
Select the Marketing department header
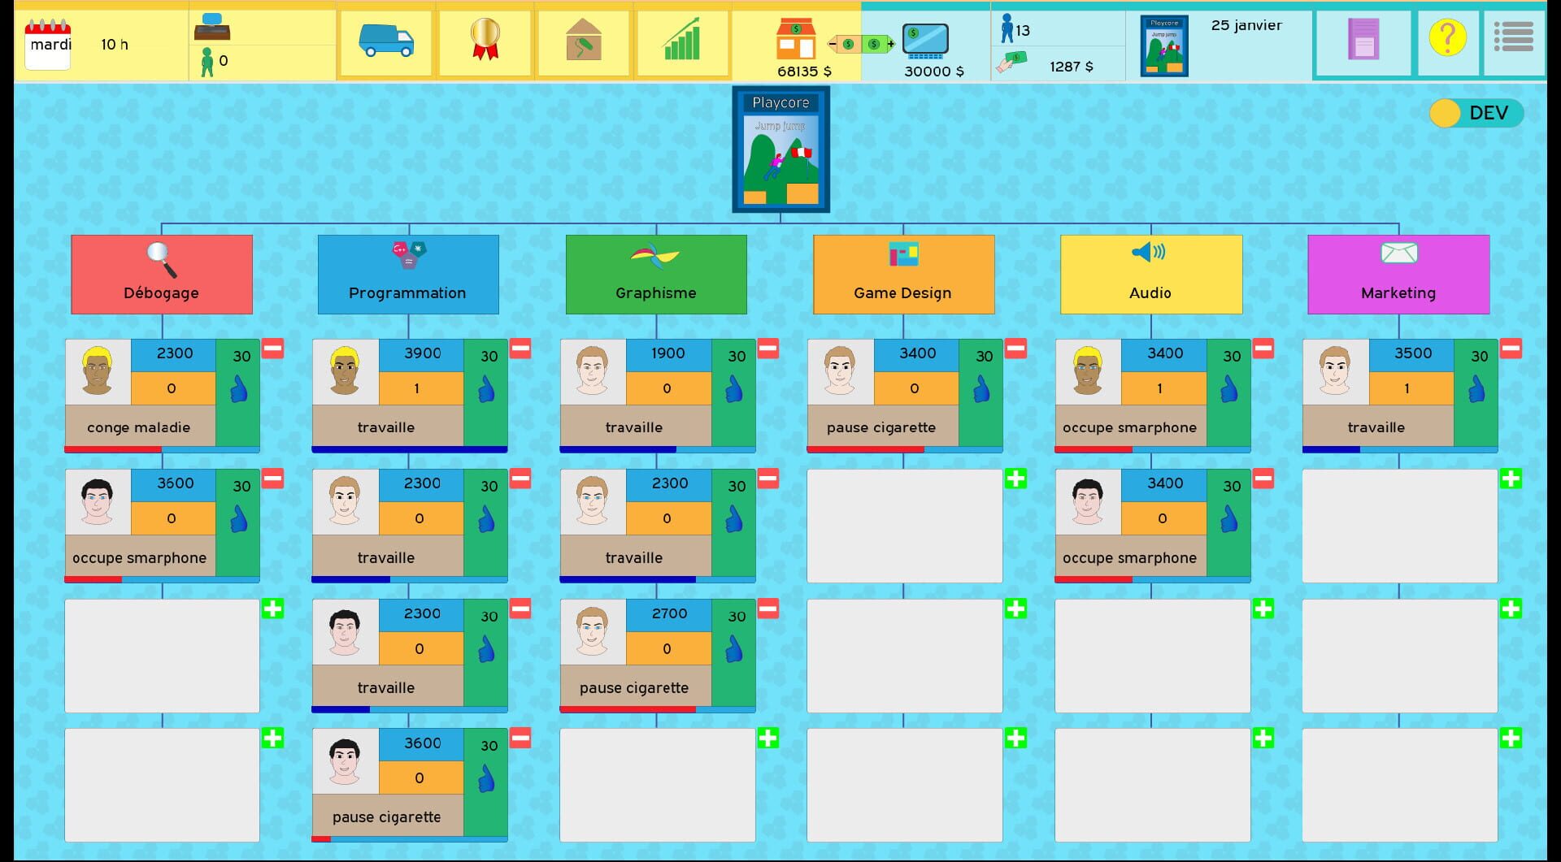click(x=1398, y=275)
